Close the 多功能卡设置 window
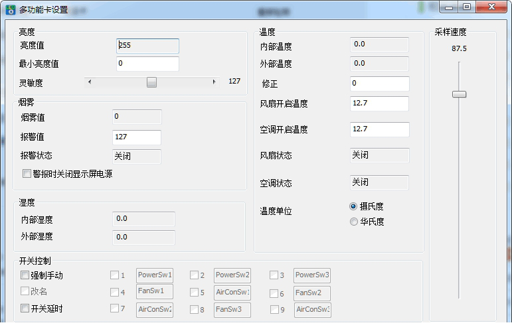This screenshot has width=512, height=335. tap(491, 7)
